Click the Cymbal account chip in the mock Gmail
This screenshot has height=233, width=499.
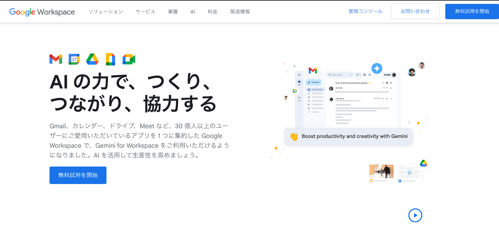390,75
